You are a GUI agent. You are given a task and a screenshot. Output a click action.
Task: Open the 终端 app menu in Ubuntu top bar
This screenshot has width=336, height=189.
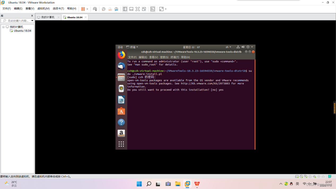132,47
